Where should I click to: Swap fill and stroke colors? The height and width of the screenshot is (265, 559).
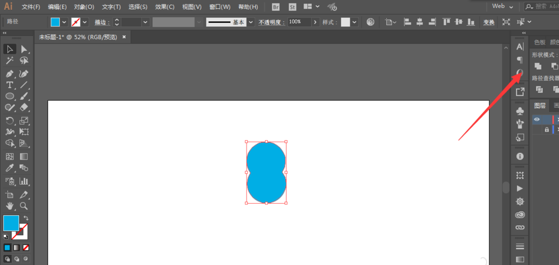pyautogui.click(x=26, y=218)
